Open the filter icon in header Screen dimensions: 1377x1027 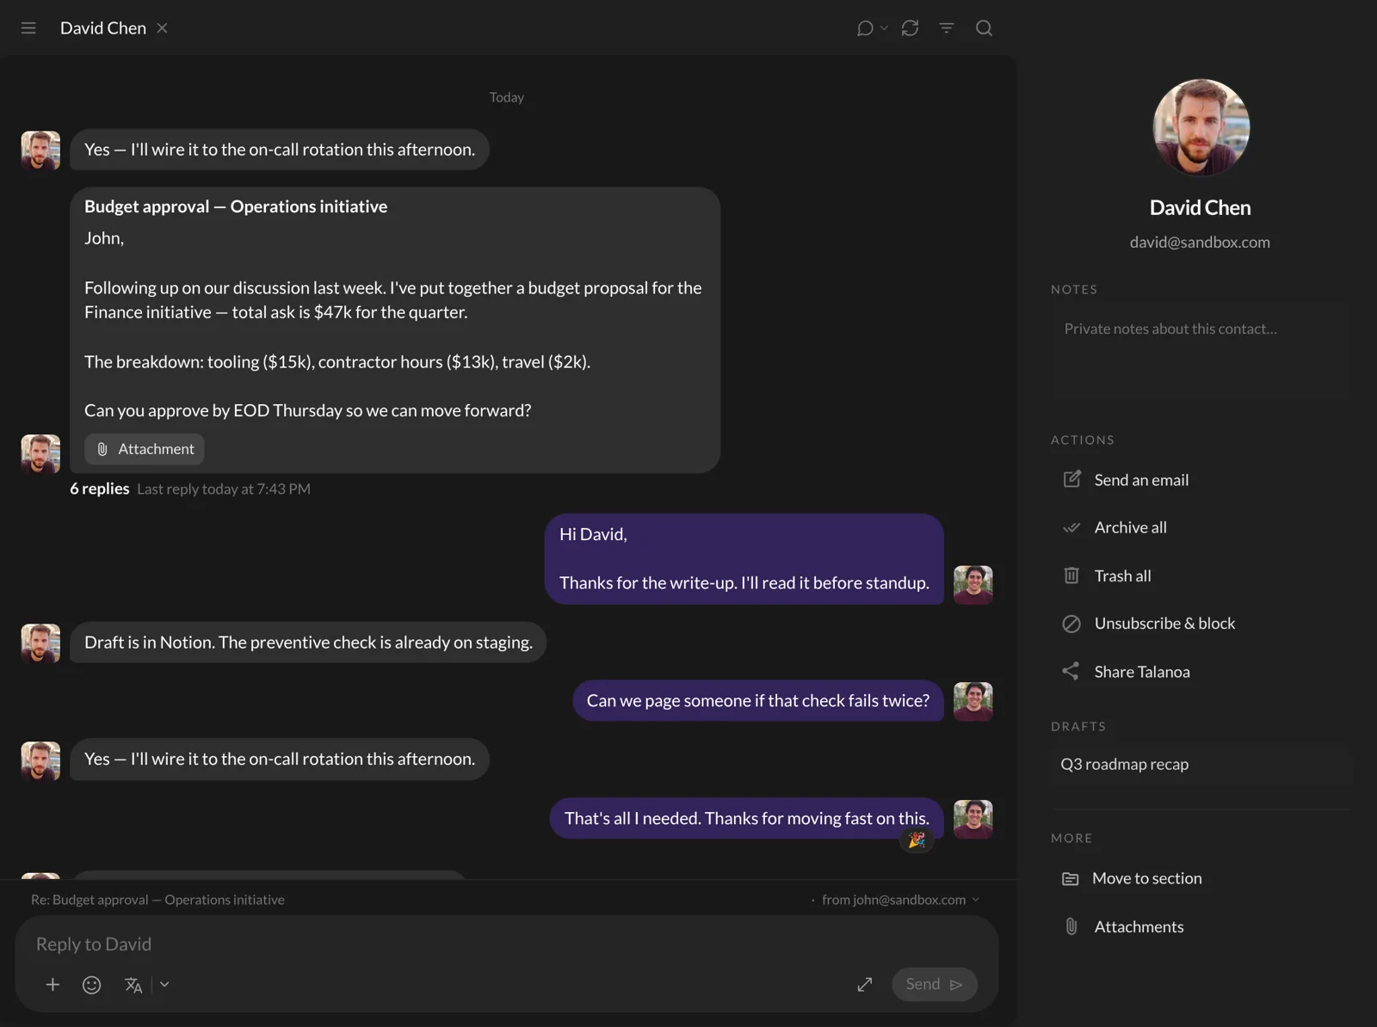(947, 28)
